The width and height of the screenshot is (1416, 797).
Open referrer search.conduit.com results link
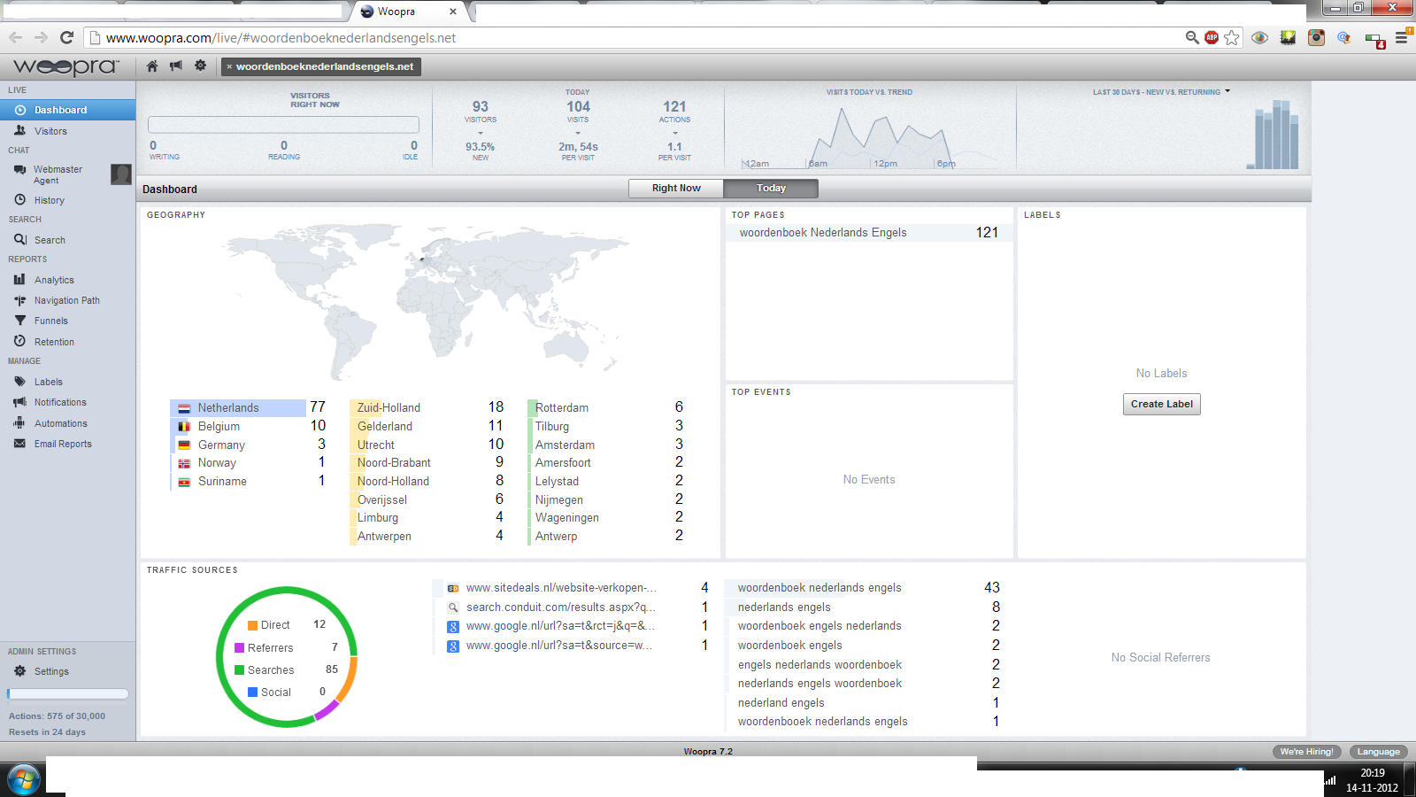point(561,607)
